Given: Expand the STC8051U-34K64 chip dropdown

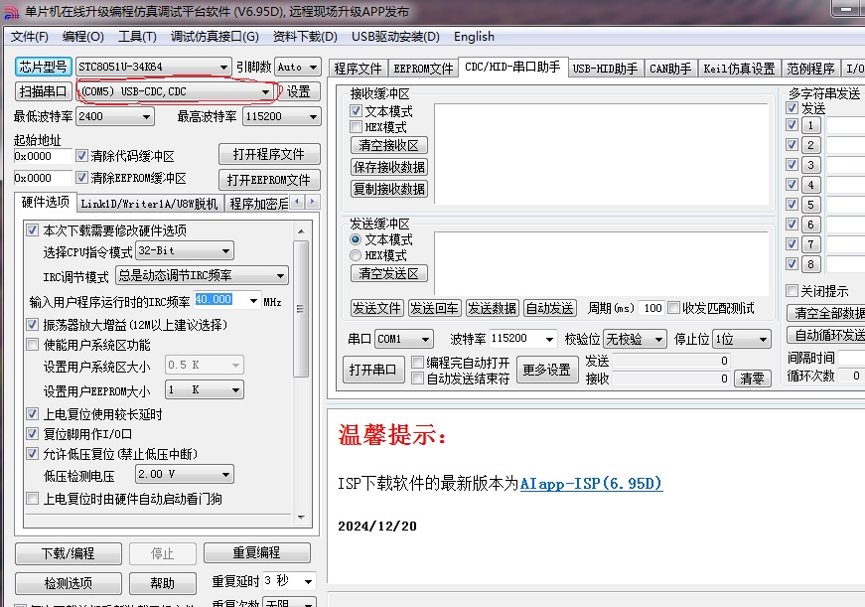Looking at the screenshot, I should coord(153,67).
